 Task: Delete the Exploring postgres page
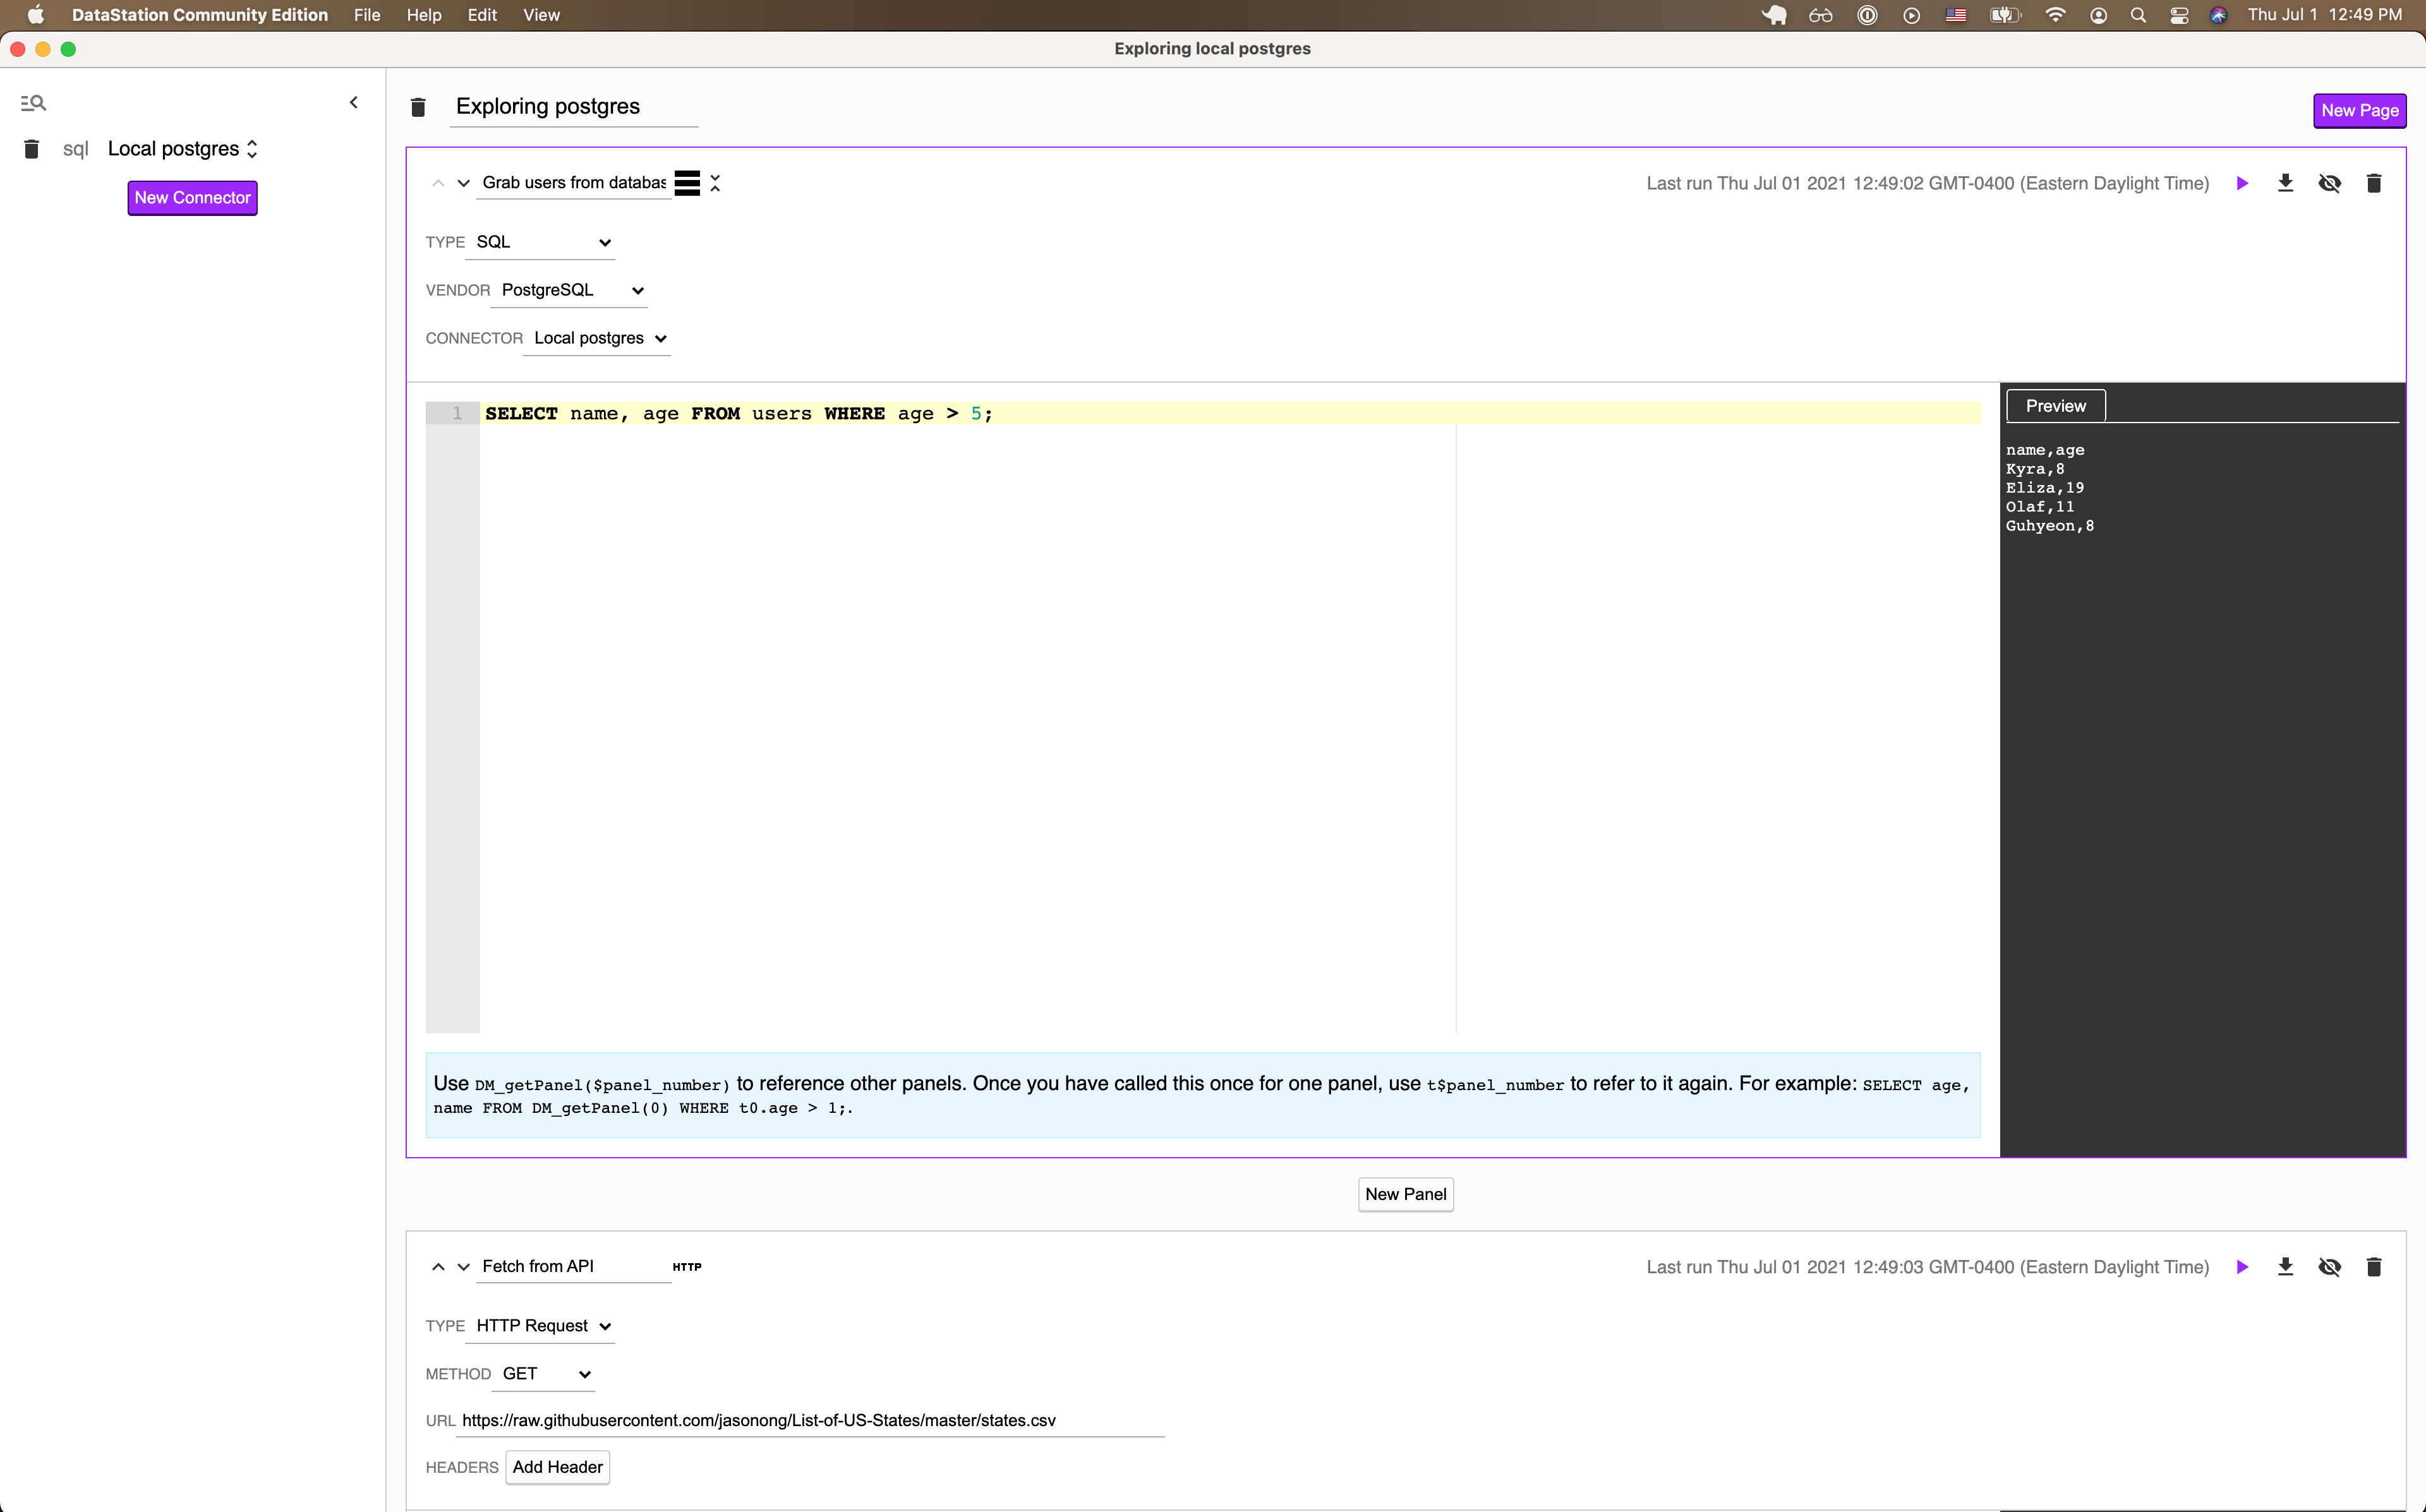(x=418, y=107)
